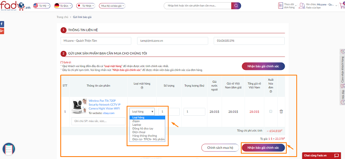Open Hỏi đáp side tab
The image size is (345, 159).
[342, 97]
